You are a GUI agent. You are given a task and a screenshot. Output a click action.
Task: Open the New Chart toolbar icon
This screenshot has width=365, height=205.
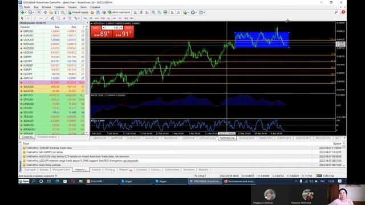(22, 13)
